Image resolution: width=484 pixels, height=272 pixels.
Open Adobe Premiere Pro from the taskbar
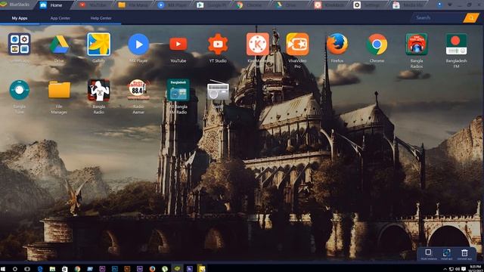102,269
